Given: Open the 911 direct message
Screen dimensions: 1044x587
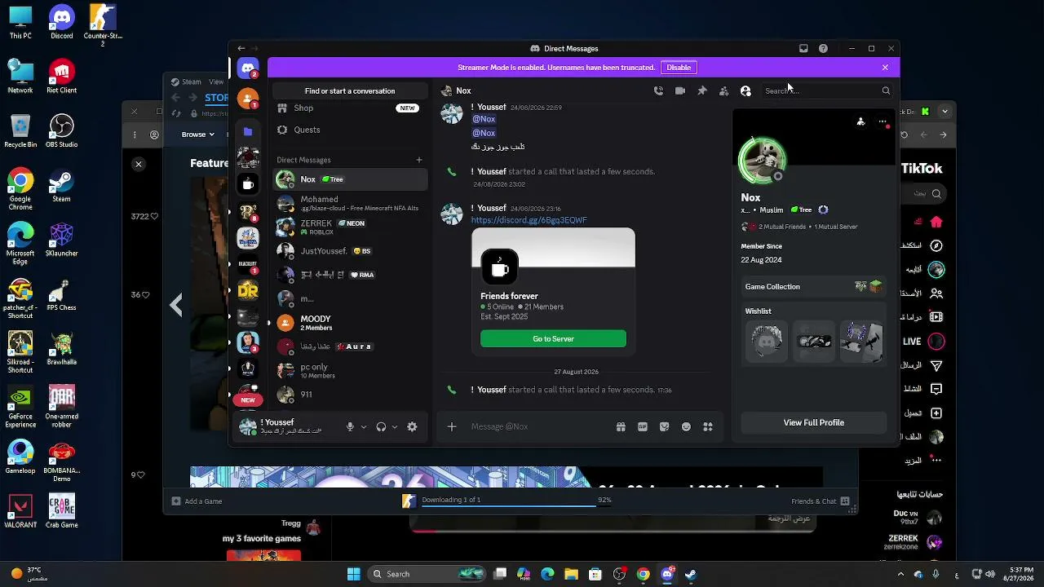Looking at the screenshot, I should tap(350, 395).
